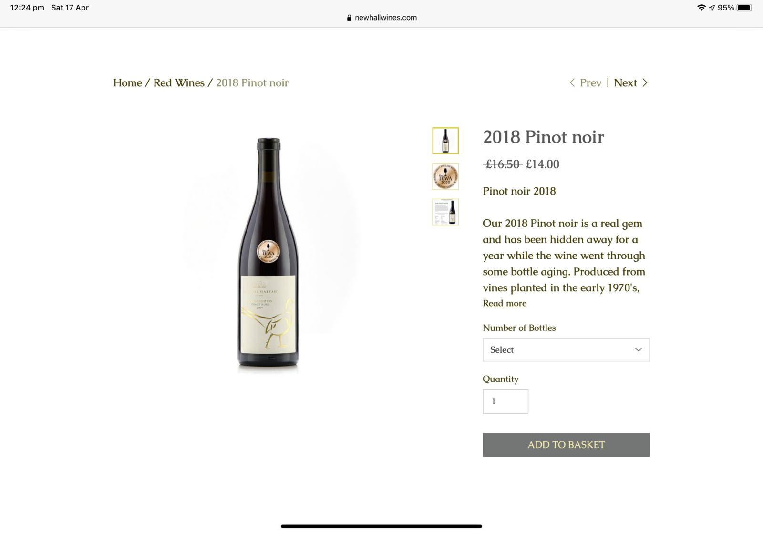
Task: Open the Number of Bottles dropdown
Action: point(566,350)
